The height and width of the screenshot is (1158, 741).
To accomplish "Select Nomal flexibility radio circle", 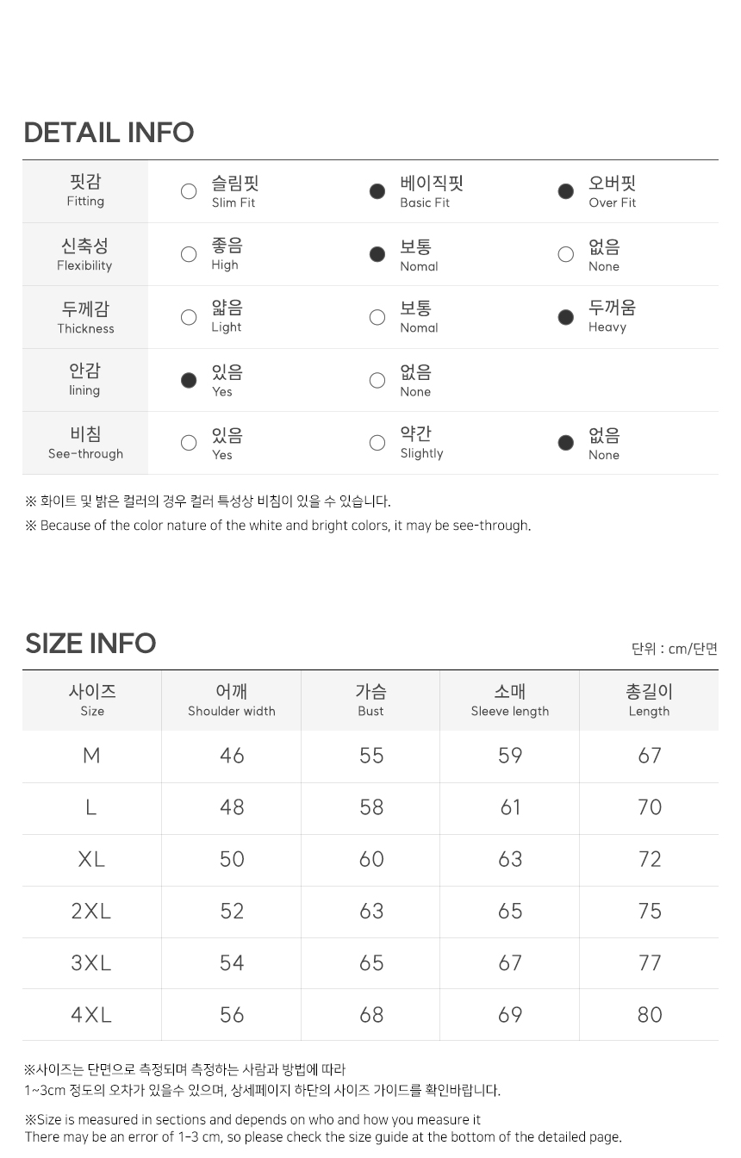I will point(377,254).
